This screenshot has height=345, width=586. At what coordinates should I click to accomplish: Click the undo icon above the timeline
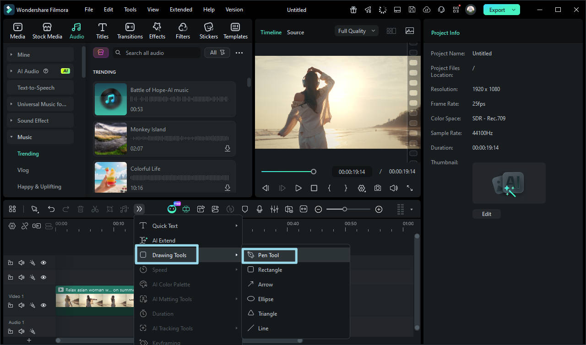(x=51, y=209)
